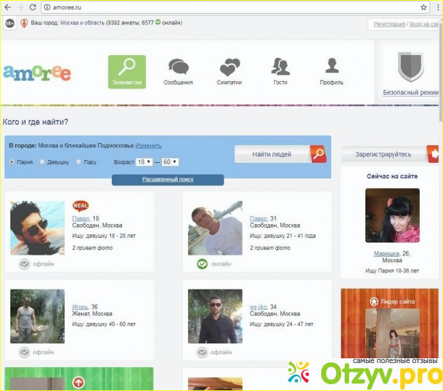The image size is (443, 391).
Task: Click the Изменить city link
Action: (x=148, y=146)
